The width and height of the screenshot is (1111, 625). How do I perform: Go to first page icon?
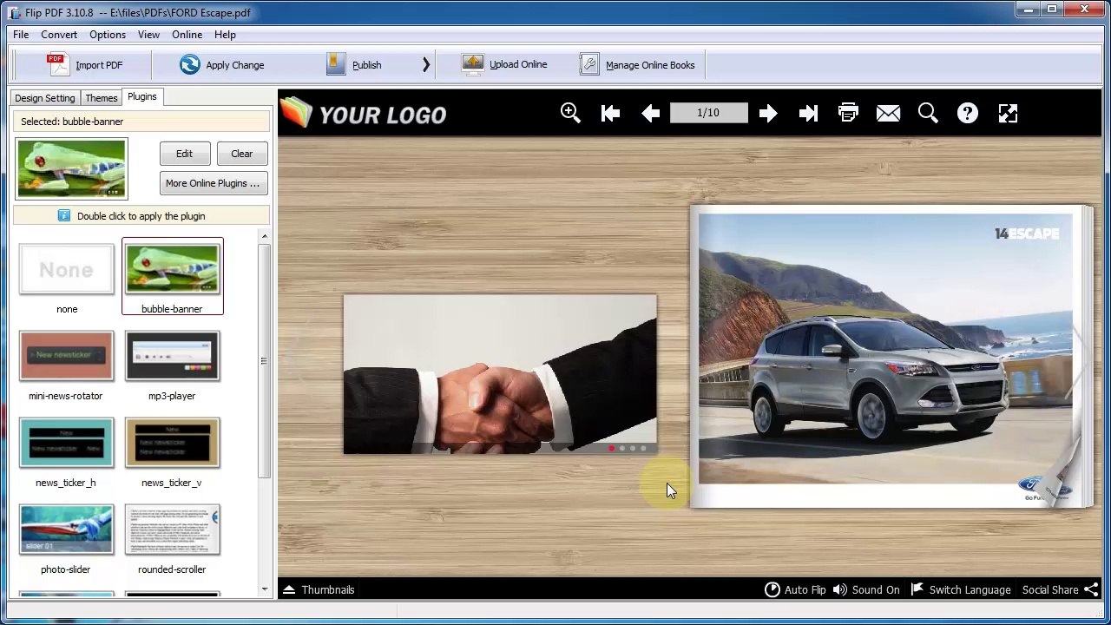pos(610,113)
